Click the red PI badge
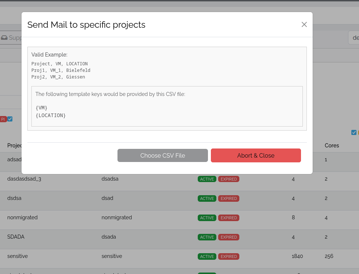Screen dimensions: 359x274 pos(3,119)
